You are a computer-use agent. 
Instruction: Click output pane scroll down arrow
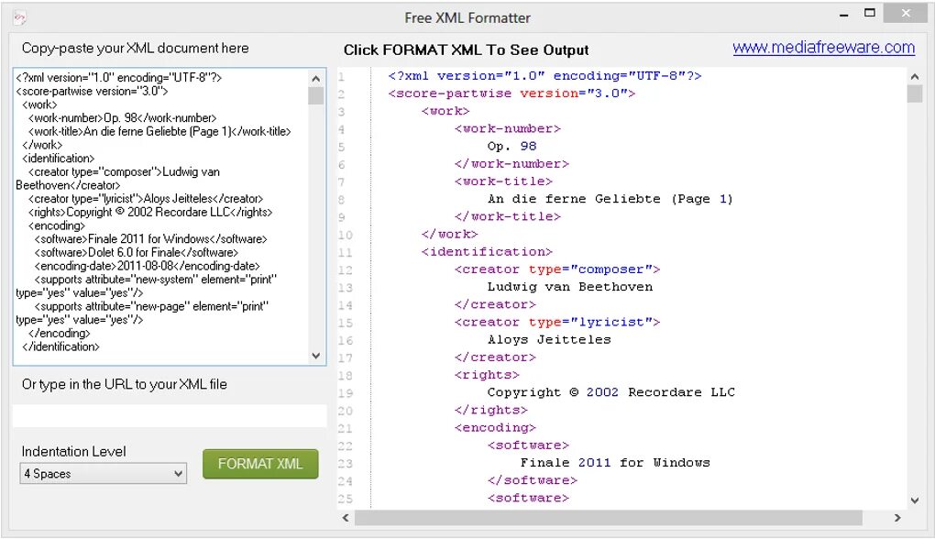pos(914,500)
